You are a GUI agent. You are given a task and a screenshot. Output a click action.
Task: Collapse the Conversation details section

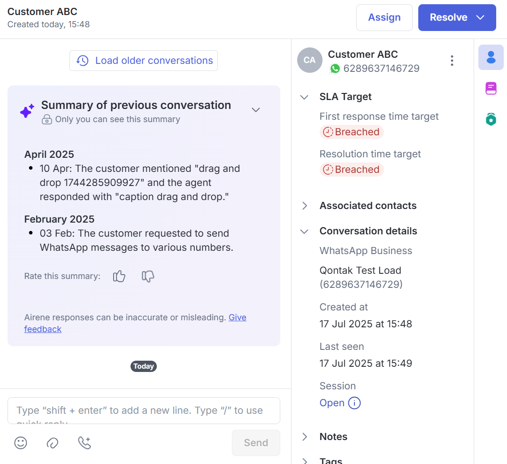(x=304, y=232)
